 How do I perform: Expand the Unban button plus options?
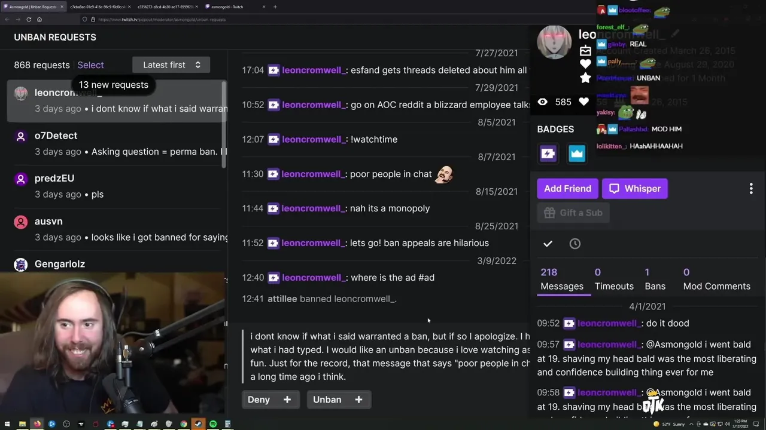358,400
